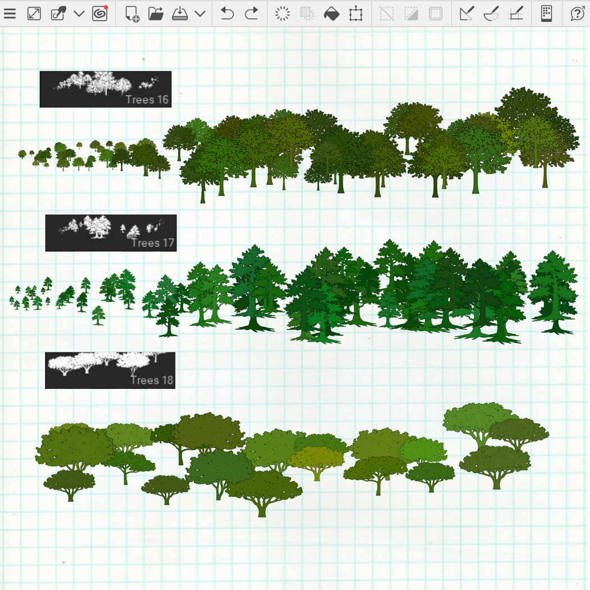Click Clear Outside Selection icon

click(x=307, y=13)
